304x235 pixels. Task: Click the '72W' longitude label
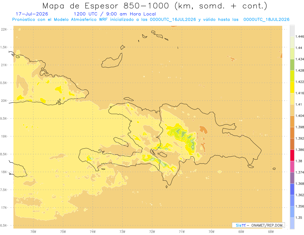[152, 232]
